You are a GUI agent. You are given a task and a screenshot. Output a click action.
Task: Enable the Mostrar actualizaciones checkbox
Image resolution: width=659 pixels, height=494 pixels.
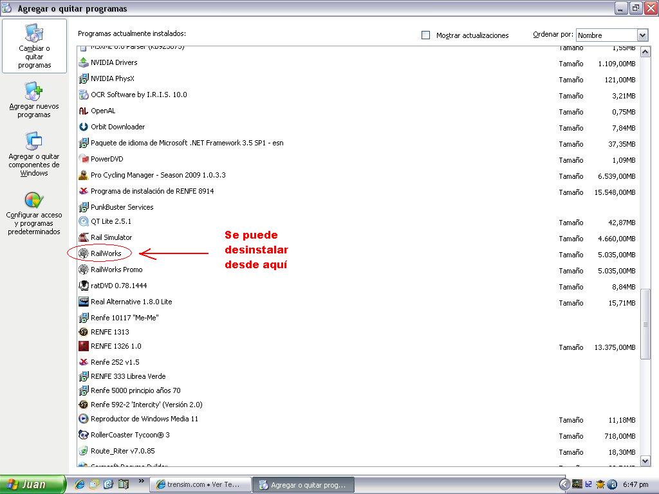[425, 35]
